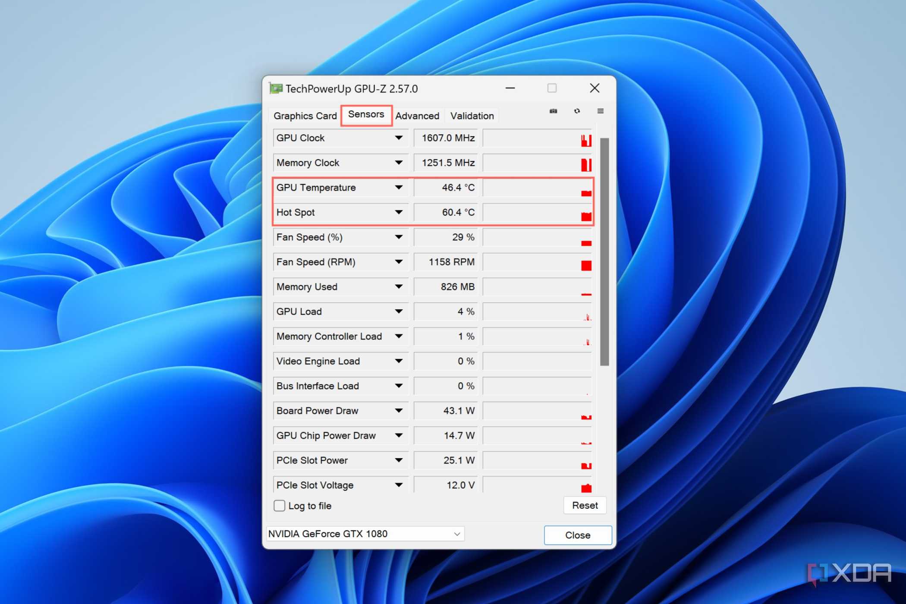
Task: Click the screenshot camera icon
Action: tap(553, 111)
